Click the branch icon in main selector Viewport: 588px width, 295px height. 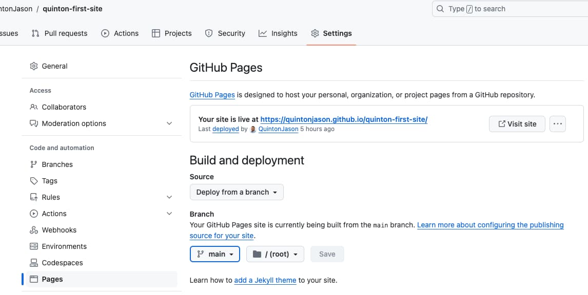pyautogui.click(x=201, y=254)
